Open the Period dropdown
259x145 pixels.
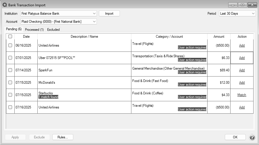253,14
